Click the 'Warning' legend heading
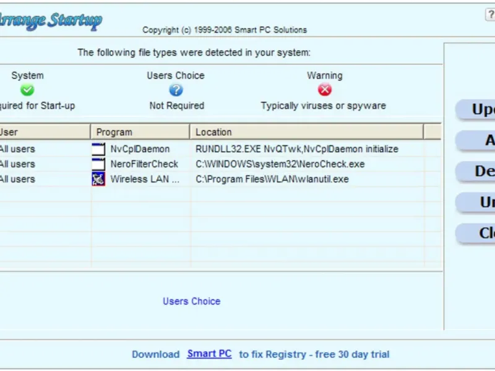 (x=324, y=75)
